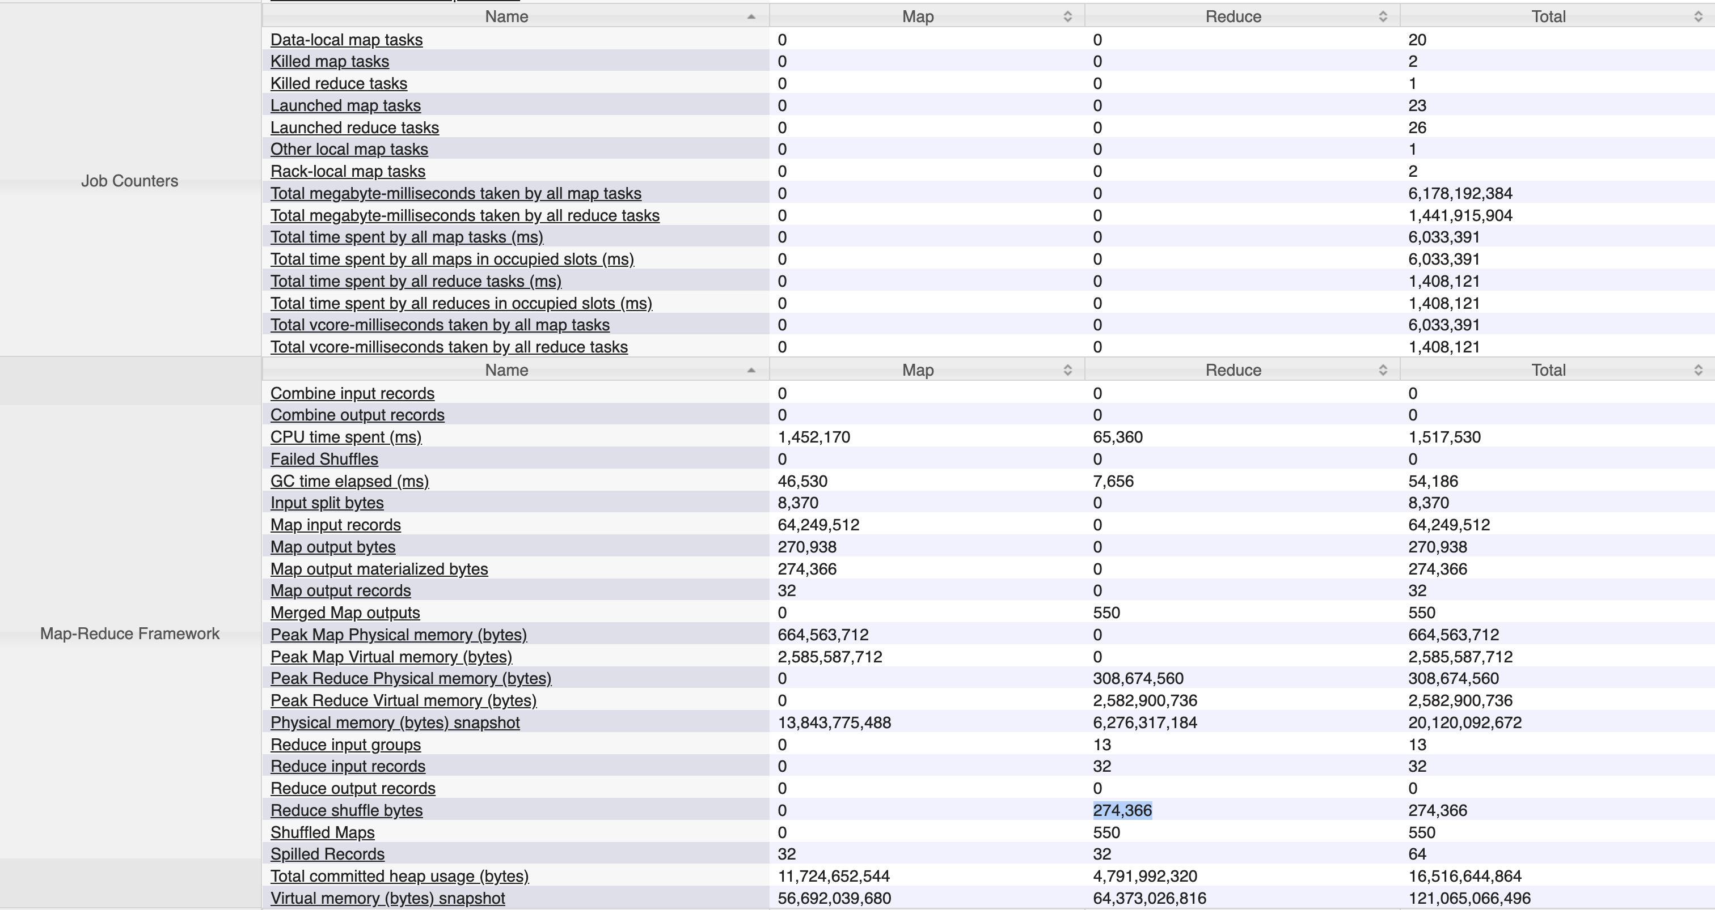Sort Map-Reduce Framework table by Reduce arrows
The image size is (1715, 910).
[1383, 370]
